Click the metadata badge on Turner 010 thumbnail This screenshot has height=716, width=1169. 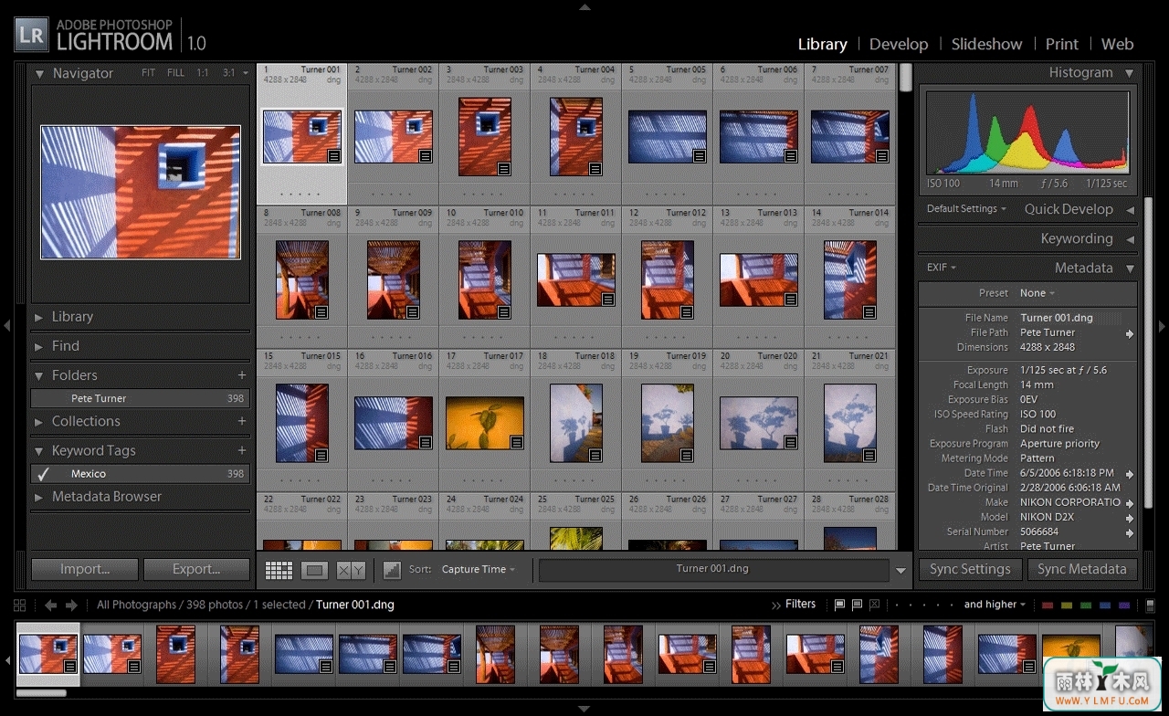(503, 311)
